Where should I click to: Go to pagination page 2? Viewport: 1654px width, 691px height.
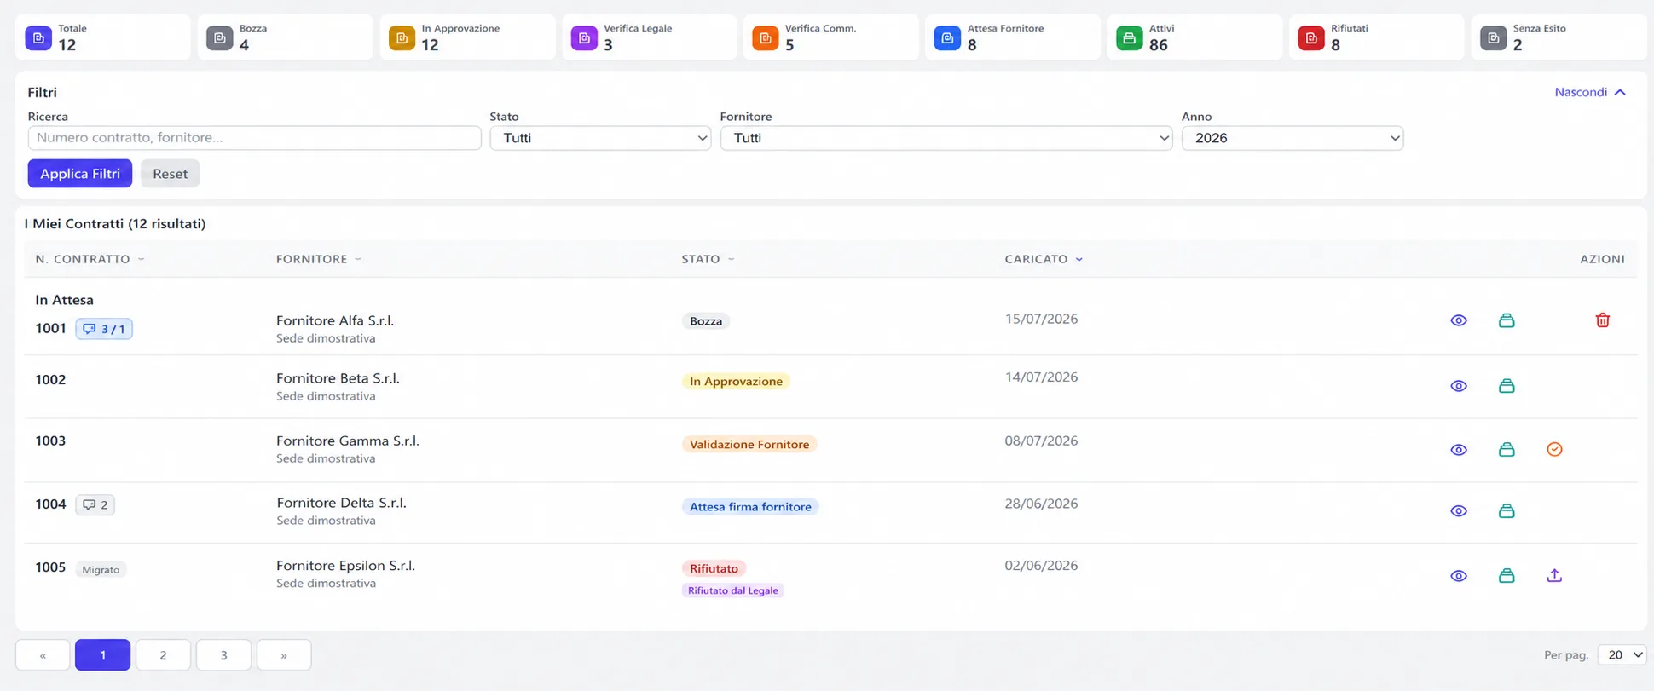163,655
